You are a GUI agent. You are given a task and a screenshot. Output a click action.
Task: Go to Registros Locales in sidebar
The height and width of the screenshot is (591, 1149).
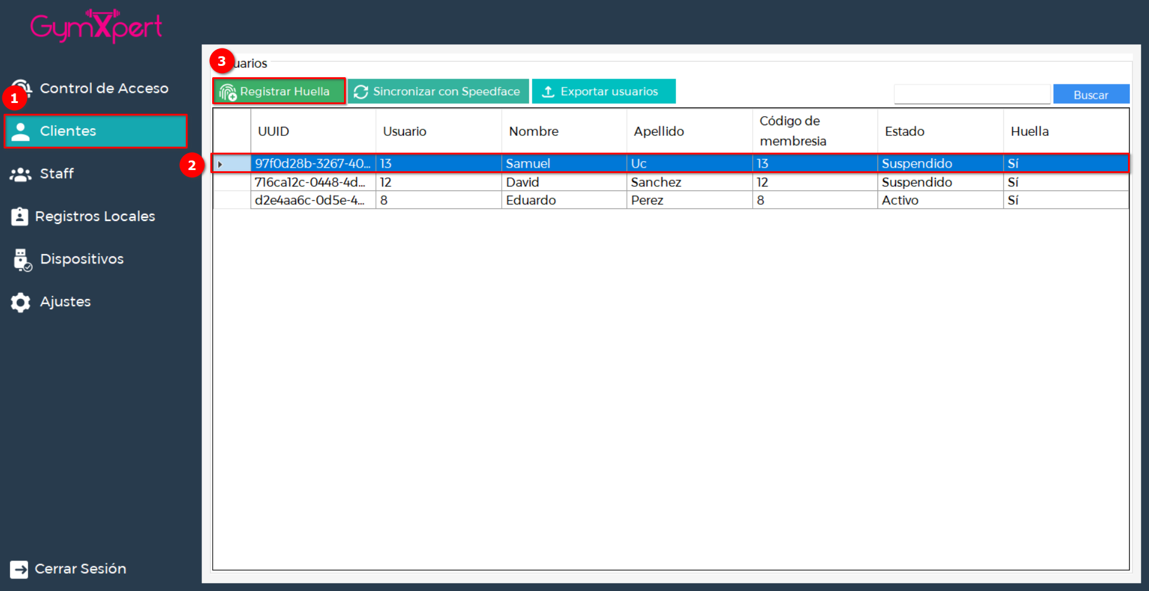[x=95, y=216]
